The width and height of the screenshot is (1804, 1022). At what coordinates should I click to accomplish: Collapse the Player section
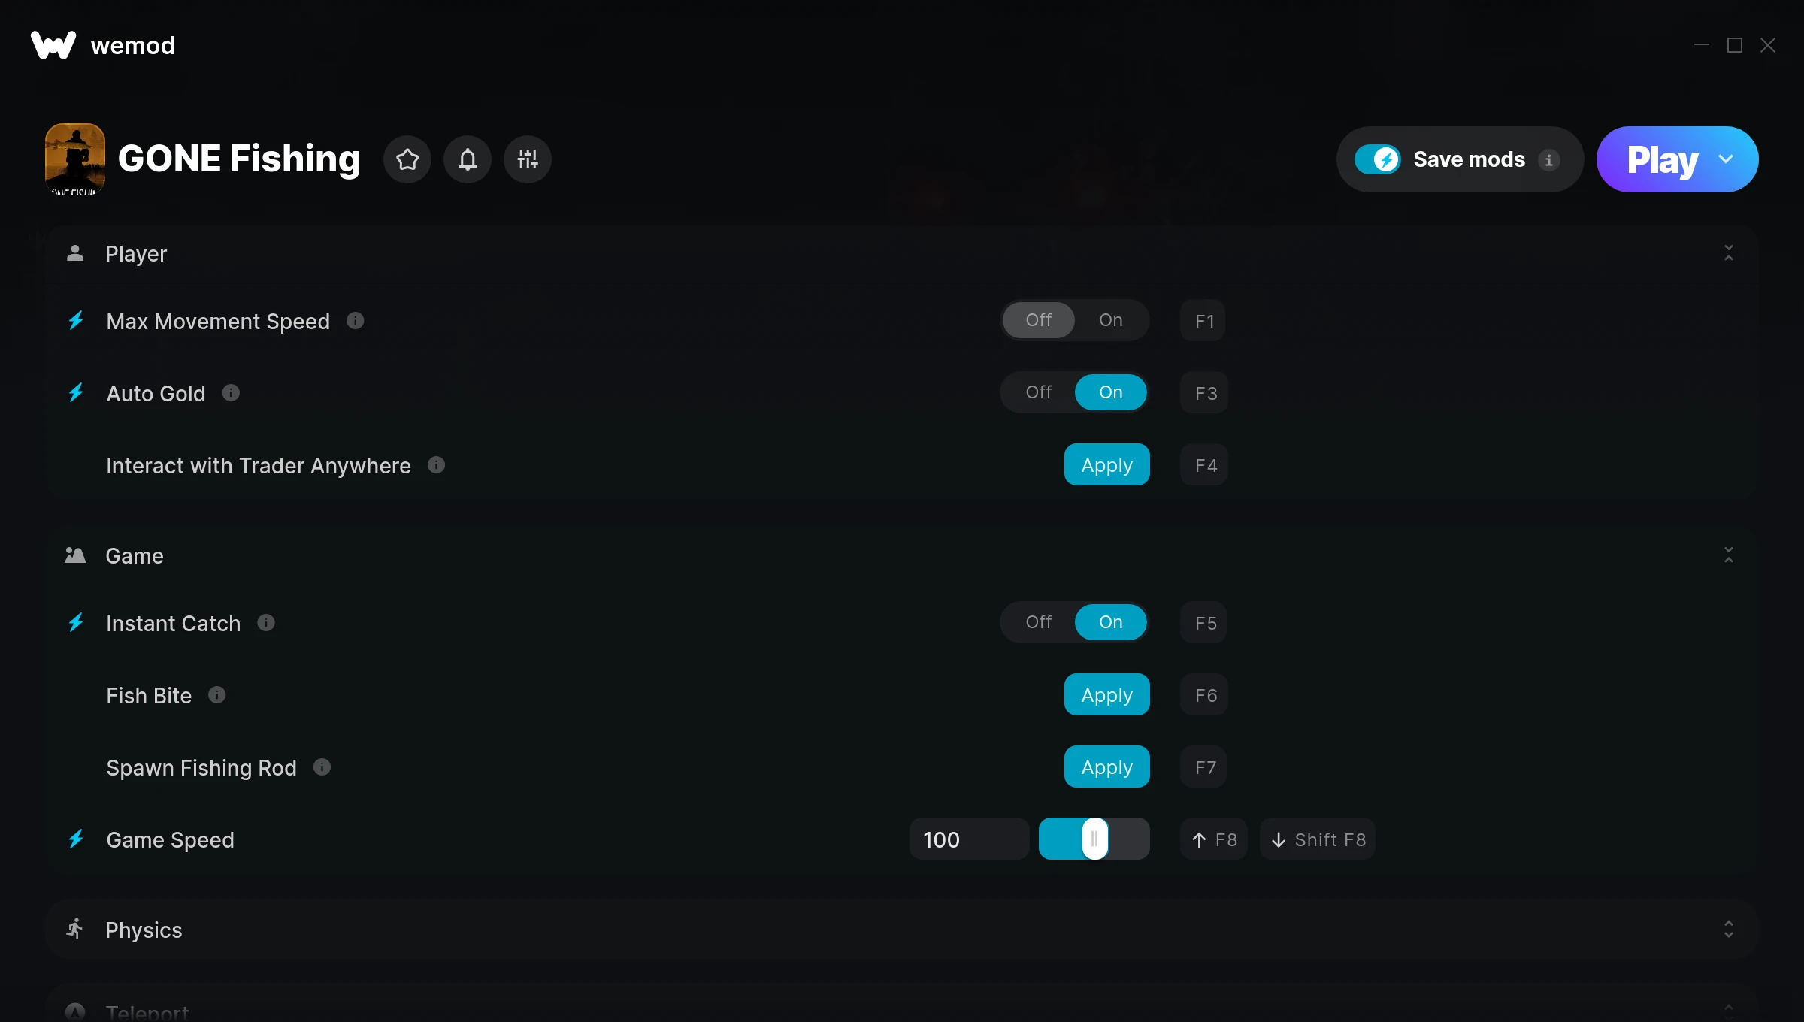tap(1729, 253)
